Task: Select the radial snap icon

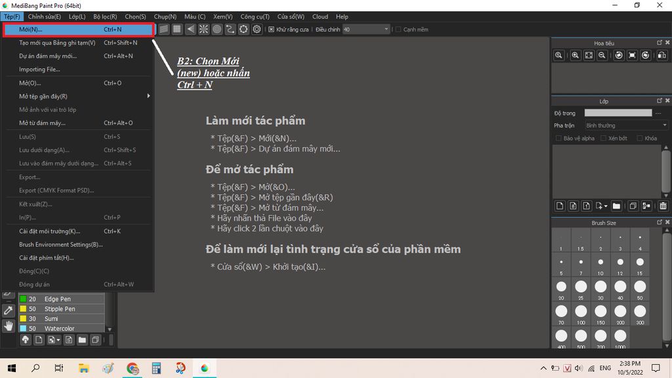Action: [203, 29]
